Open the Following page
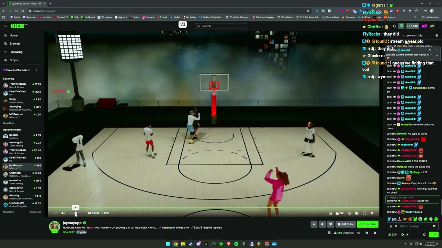Screen dimensions: 442x248 coord(16,52)
